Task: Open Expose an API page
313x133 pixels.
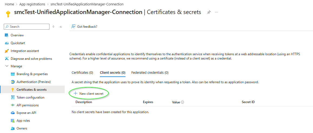Action: pyautogui.click(x=26, y=113)
